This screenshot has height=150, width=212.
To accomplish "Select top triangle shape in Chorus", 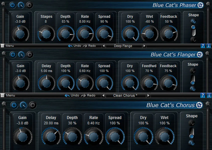I will click(x=192, y=123).
